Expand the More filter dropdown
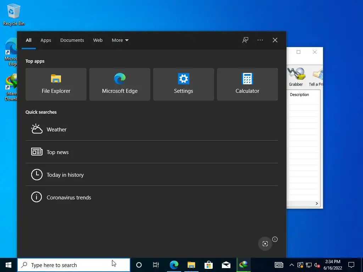This screenshot has width=363, height=272. [120, 40]
